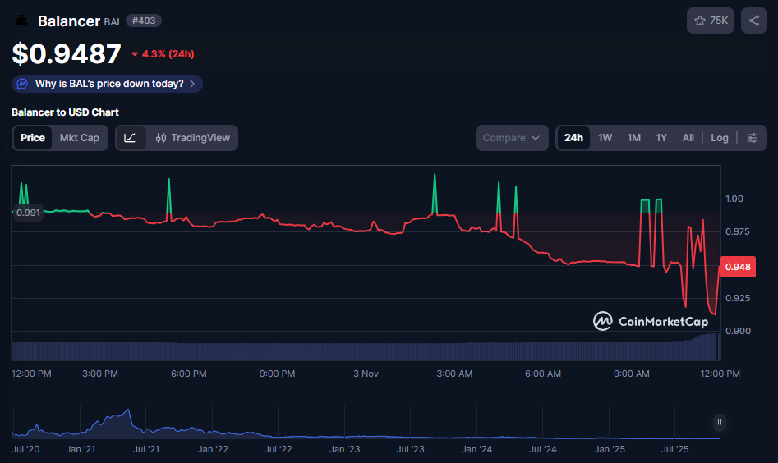Click the Balancer to USD Chart heading

pos(65,112)
